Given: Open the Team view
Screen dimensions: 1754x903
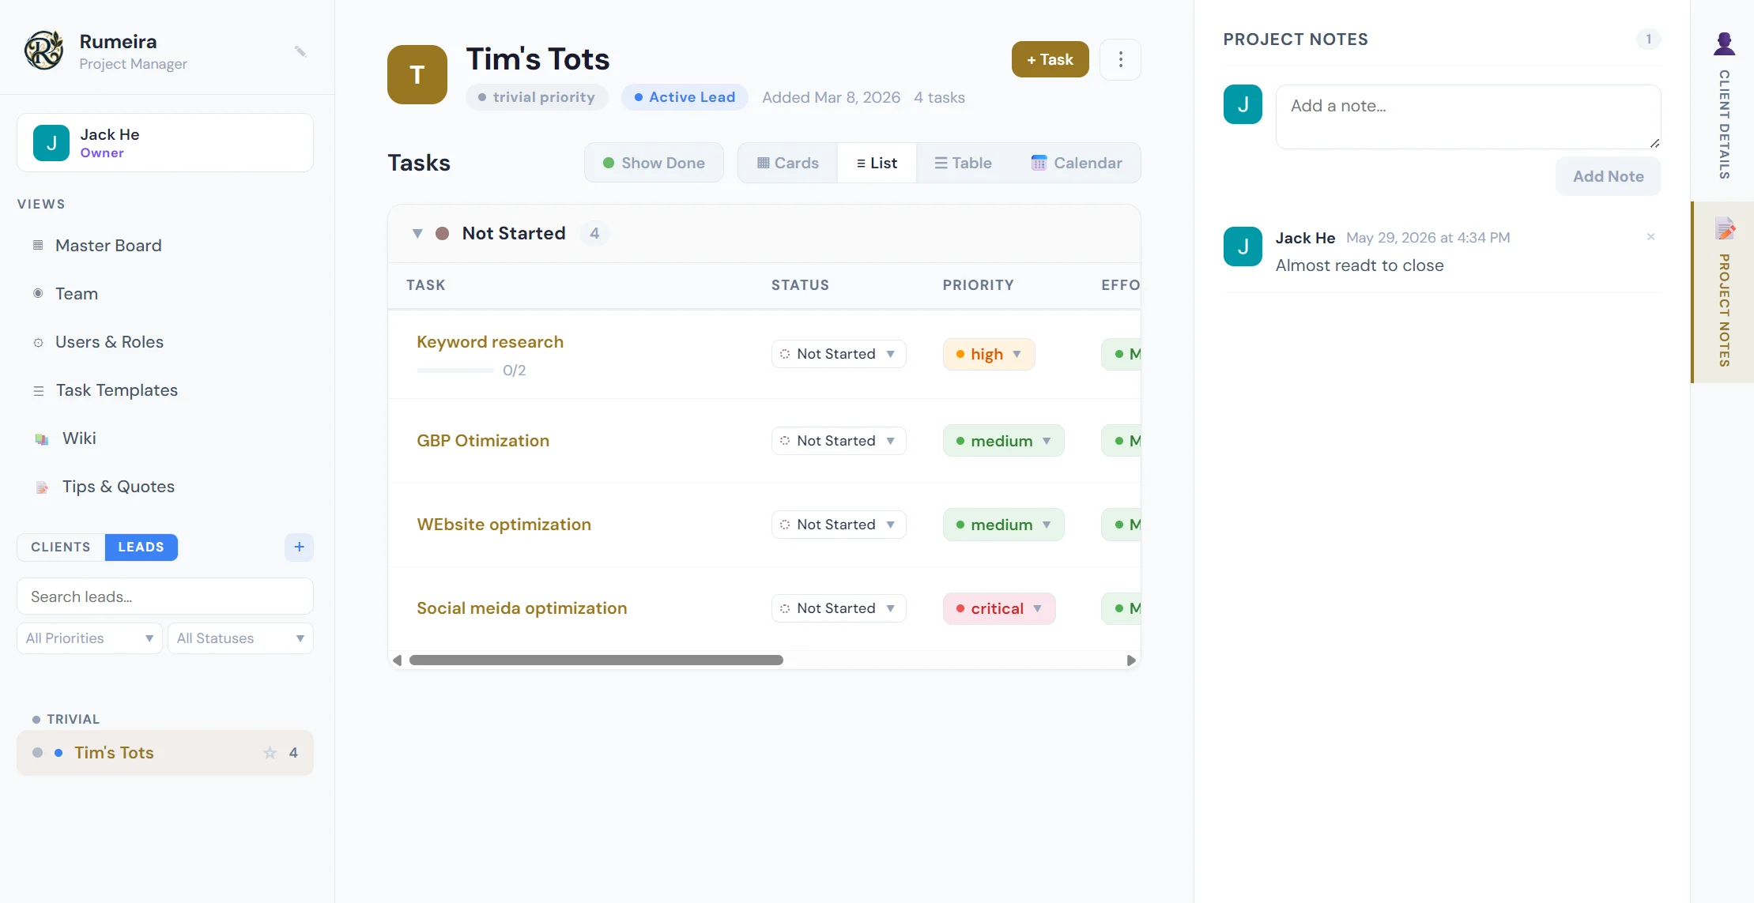Looking at the screenshot, I should pos(77,294).
